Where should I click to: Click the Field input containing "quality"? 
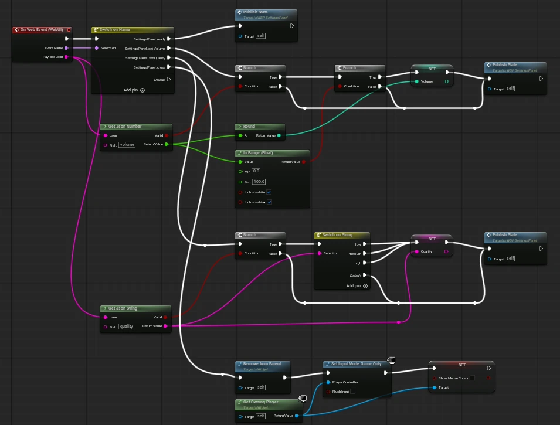click(x=127, y=327)
